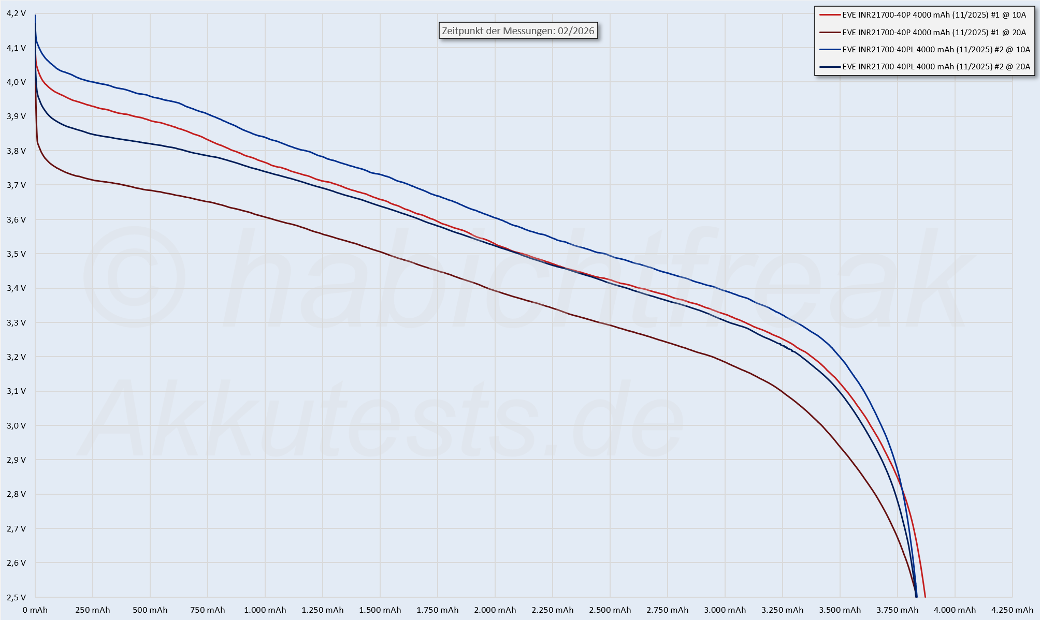Click the 1.000 mAh axis label
The image size is (1040, 620).
click(265, 610)
